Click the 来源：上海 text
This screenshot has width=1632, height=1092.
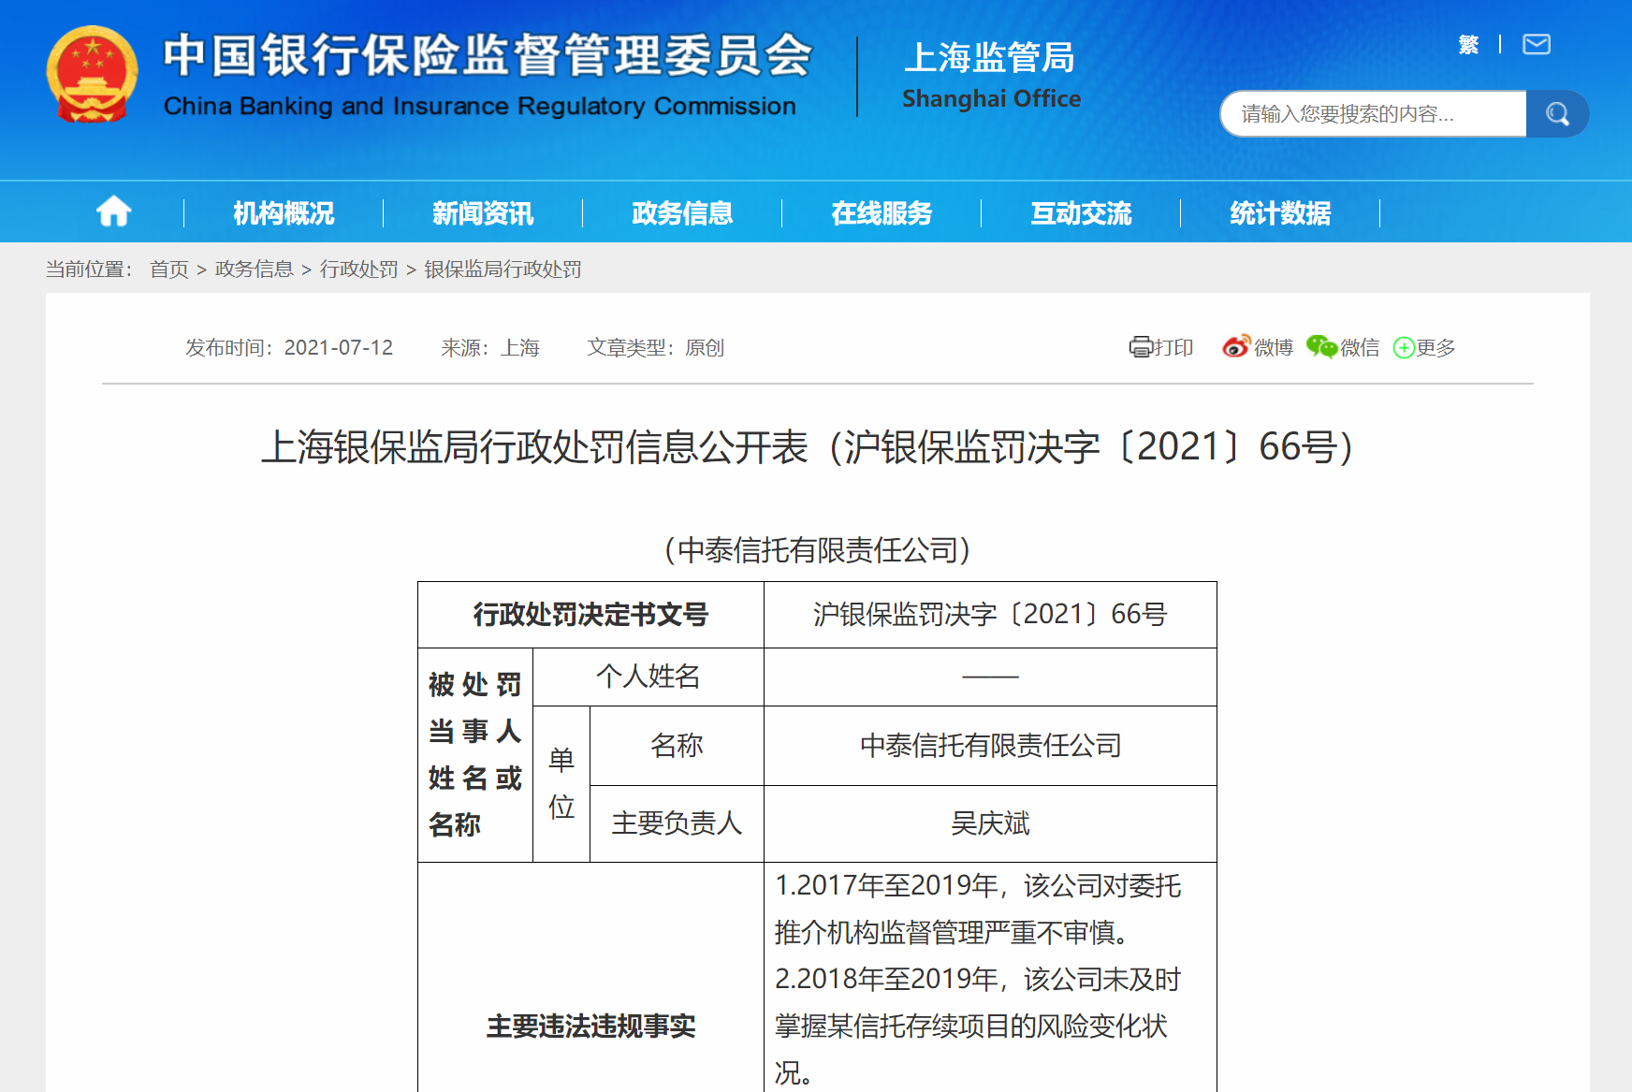pyautogui.click(x=490, y=348)
